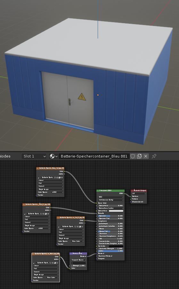The image size is (179, 289).
Task: Click the Emission black color swatch
Action: [x=116, y=246]
